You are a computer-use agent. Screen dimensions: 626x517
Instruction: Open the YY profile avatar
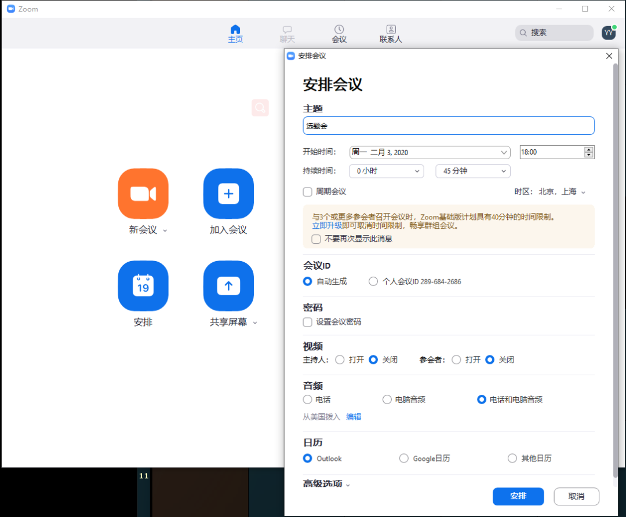(x=608, y=33)
